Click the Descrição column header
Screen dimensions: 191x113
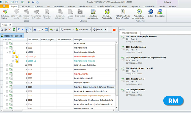(78, 40)
